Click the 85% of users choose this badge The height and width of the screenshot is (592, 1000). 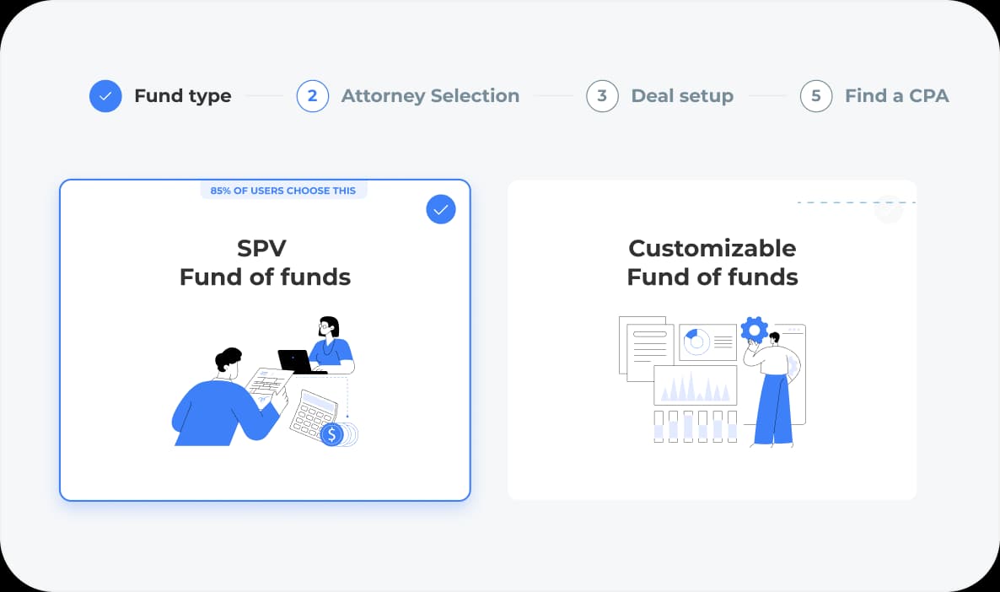283,191
